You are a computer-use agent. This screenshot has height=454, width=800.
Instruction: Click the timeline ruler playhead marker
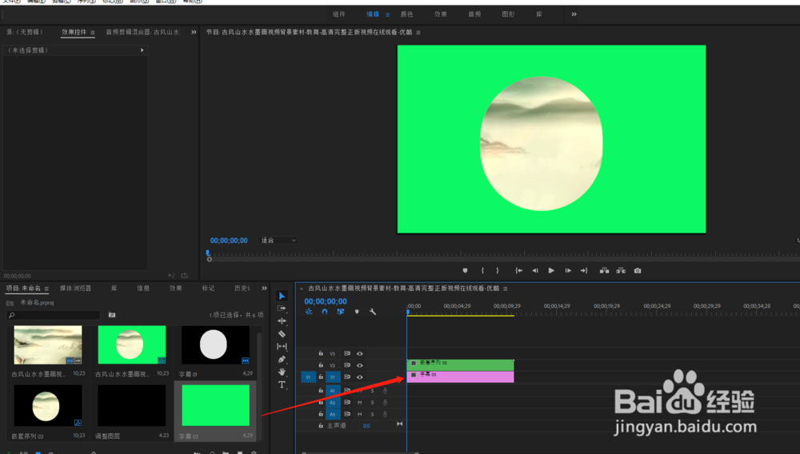(x=408, y=312)
